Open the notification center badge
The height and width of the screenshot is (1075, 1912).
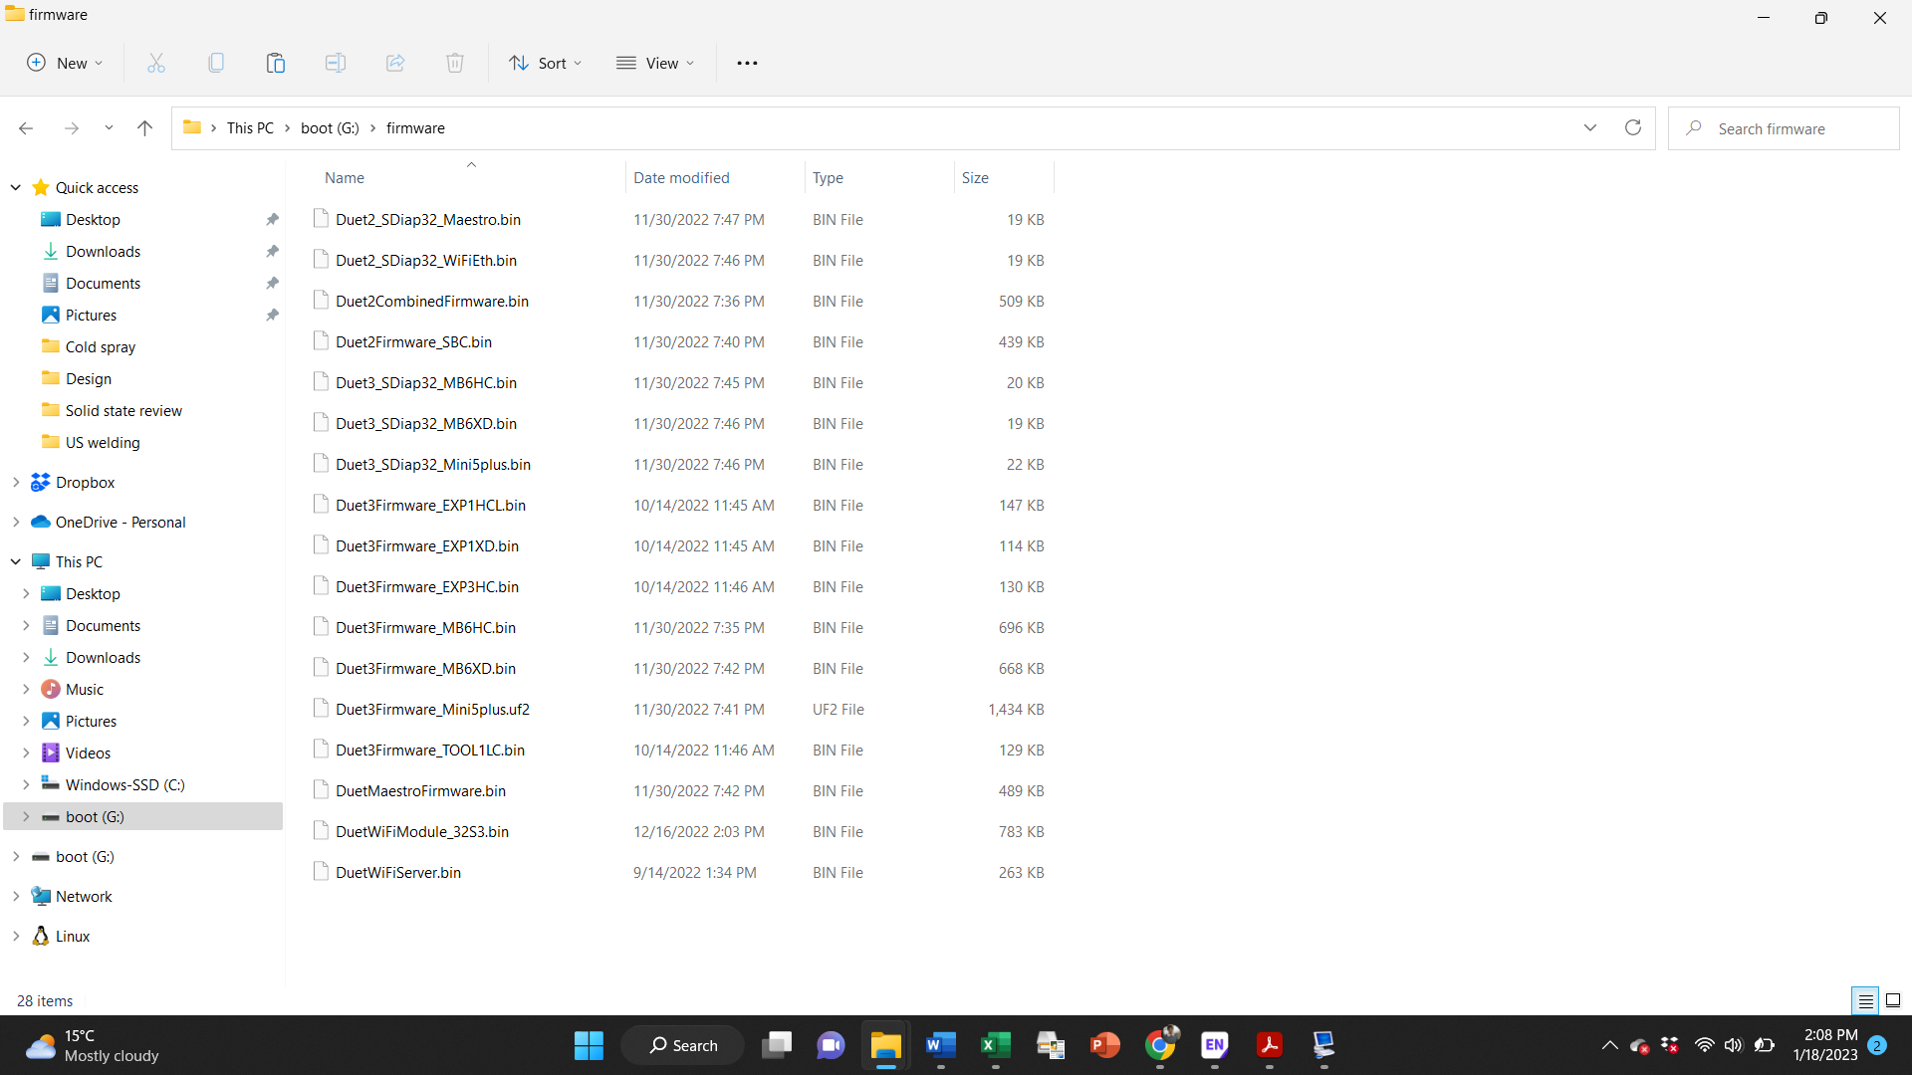1877,1045
